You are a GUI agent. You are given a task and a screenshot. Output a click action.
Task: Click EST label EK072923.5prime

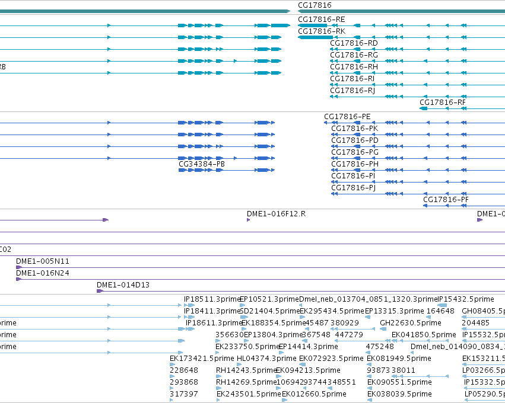[331, 359]
